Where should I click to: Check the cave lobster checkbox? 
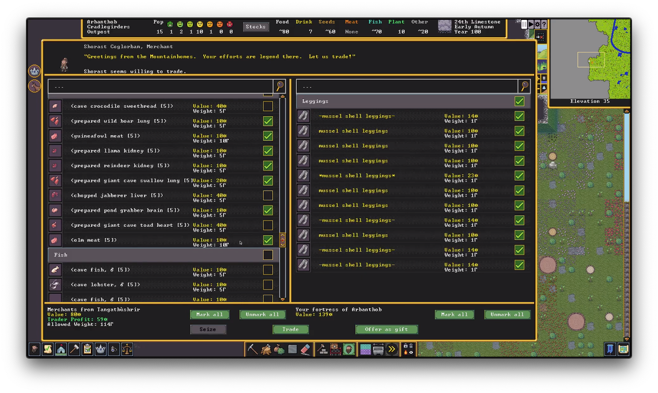click(x=268, y=285)
